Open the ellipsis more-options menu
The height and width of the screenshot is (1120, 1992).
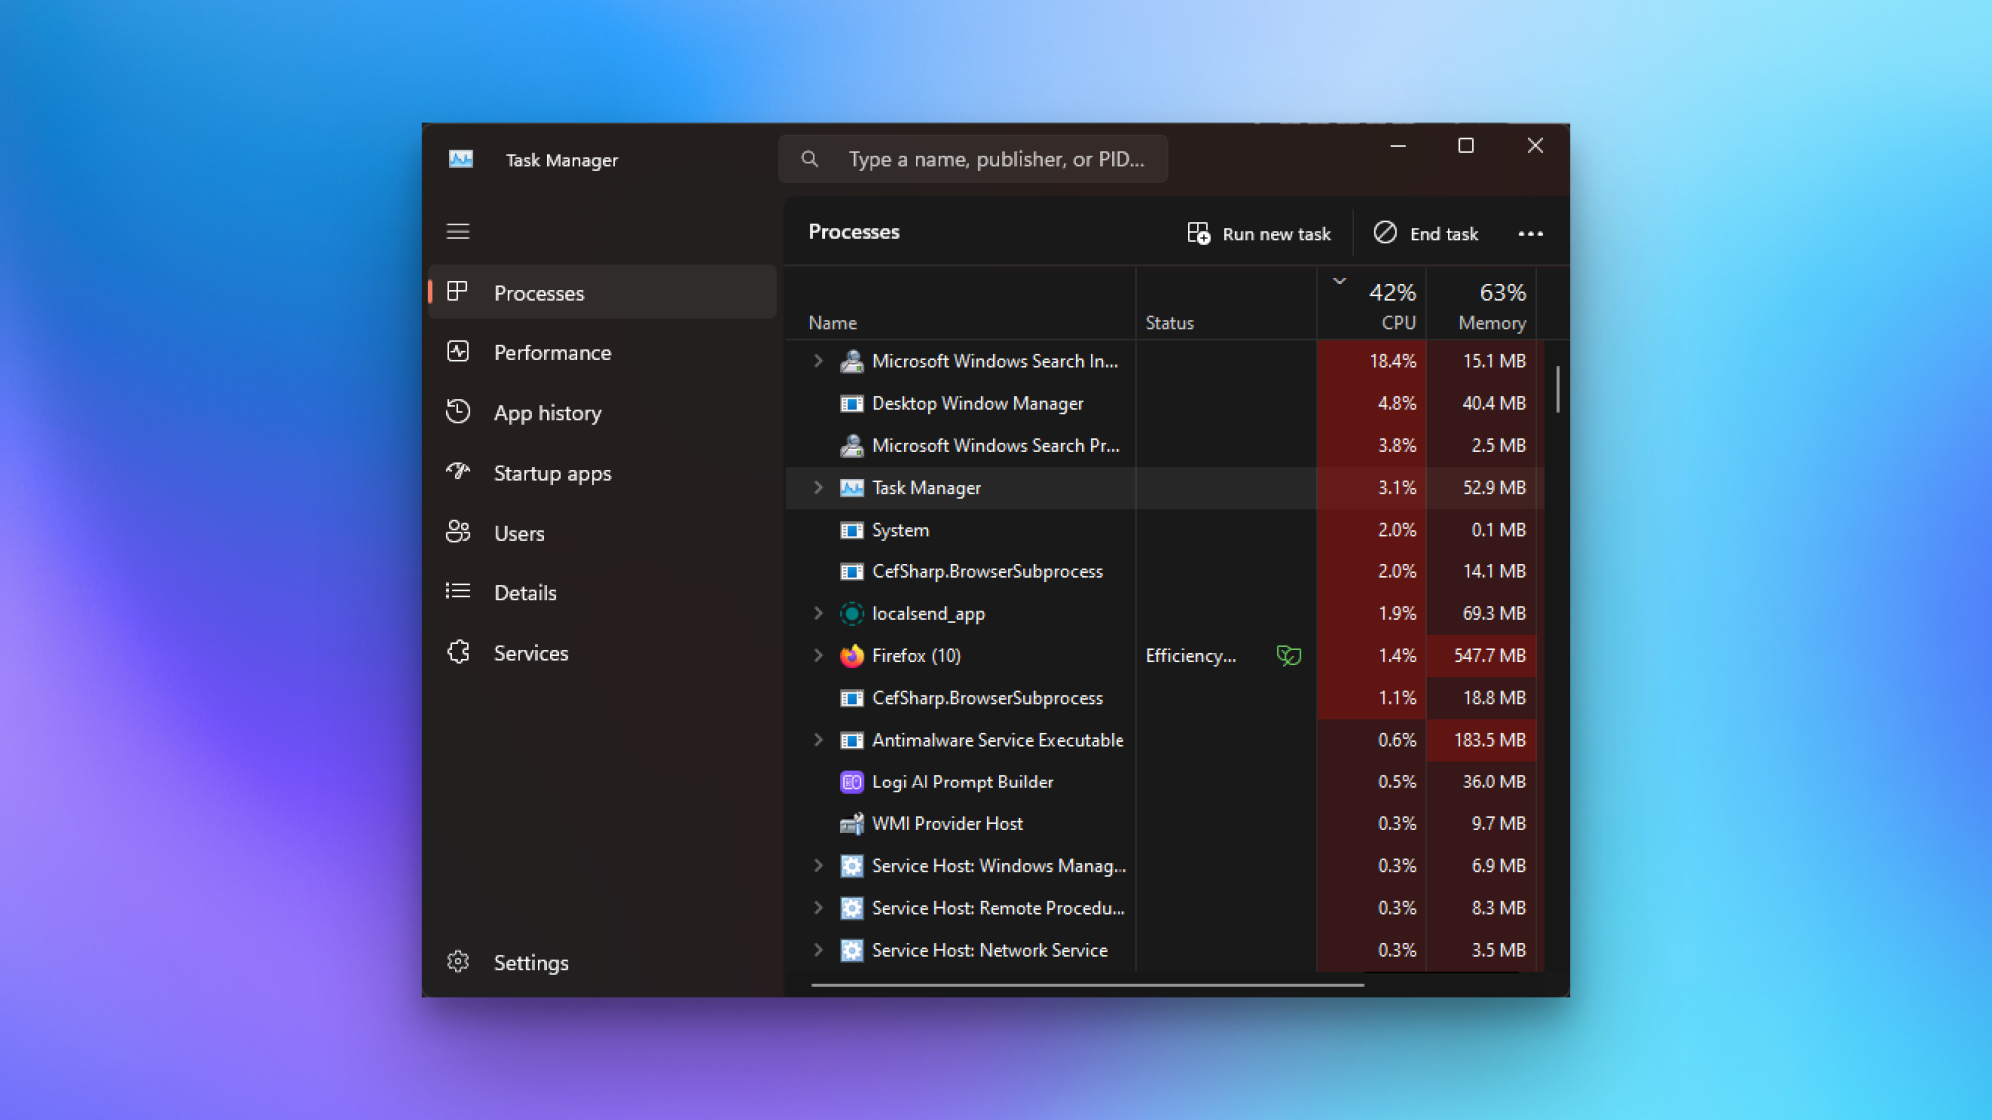1531,233
